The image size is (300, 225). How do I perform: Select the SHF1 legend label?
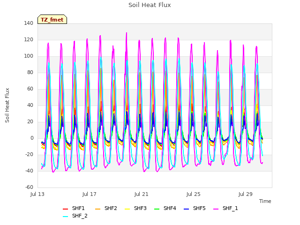78,208
